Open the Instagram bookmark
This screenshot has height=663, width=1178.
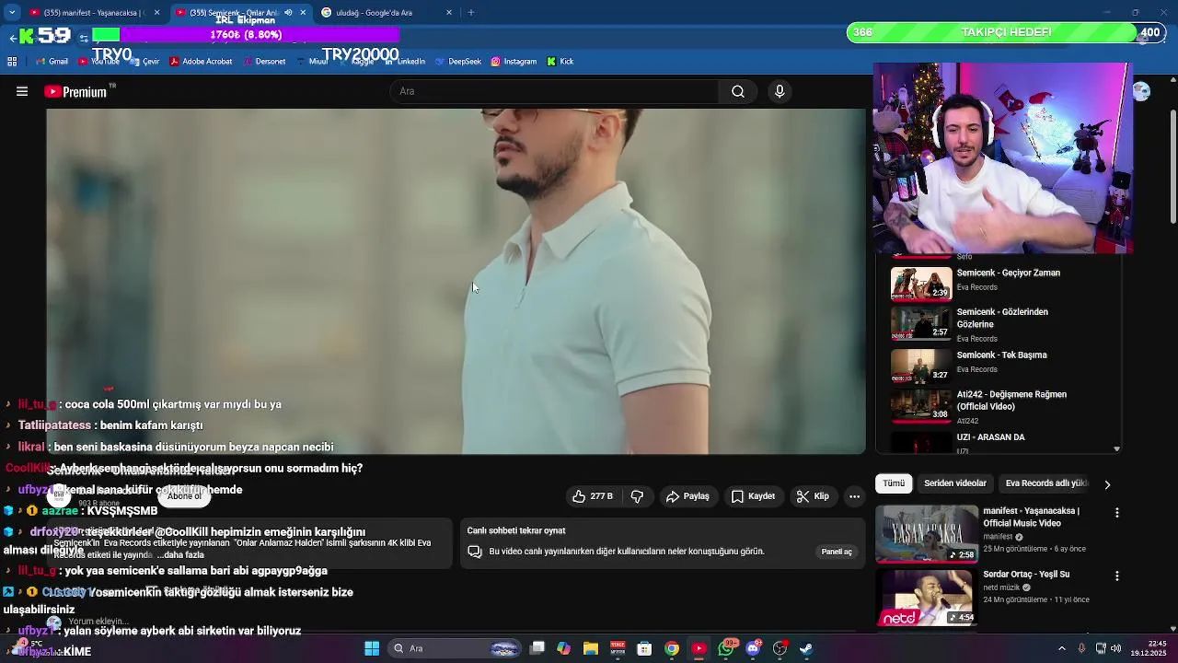[514, 62]
